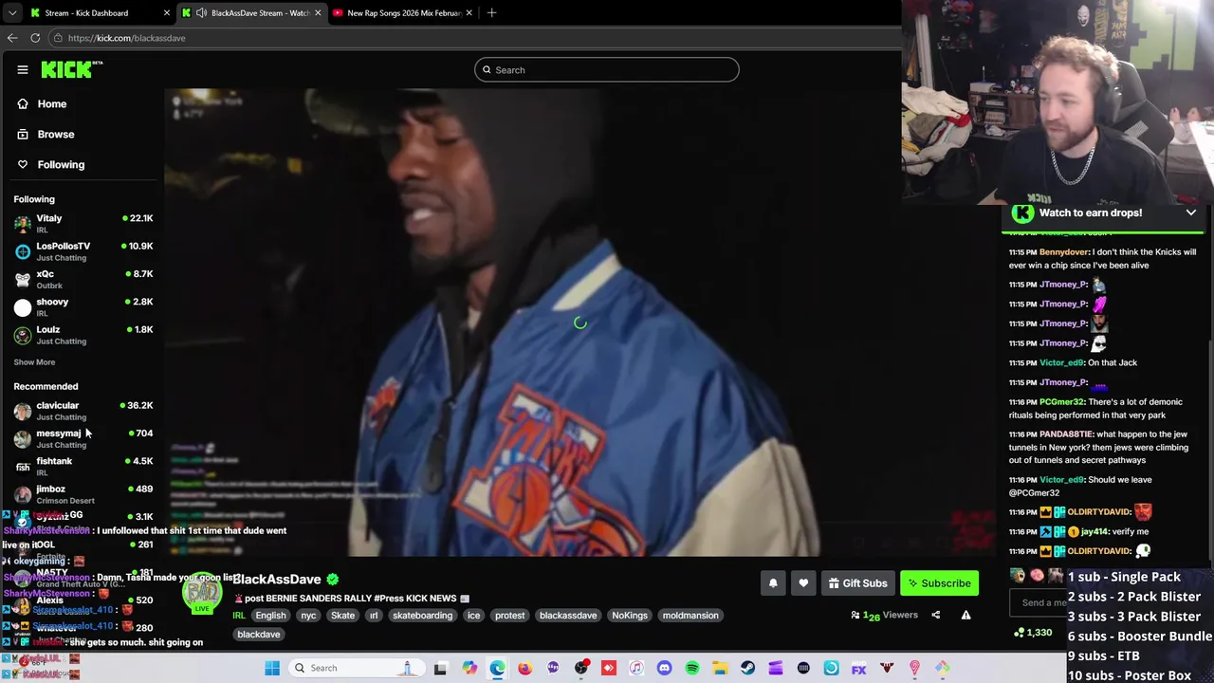The width and height of the screenshot is (1214, 683).
Task: Open LosPollosTV channel in Following list
Action: [83, 251]
